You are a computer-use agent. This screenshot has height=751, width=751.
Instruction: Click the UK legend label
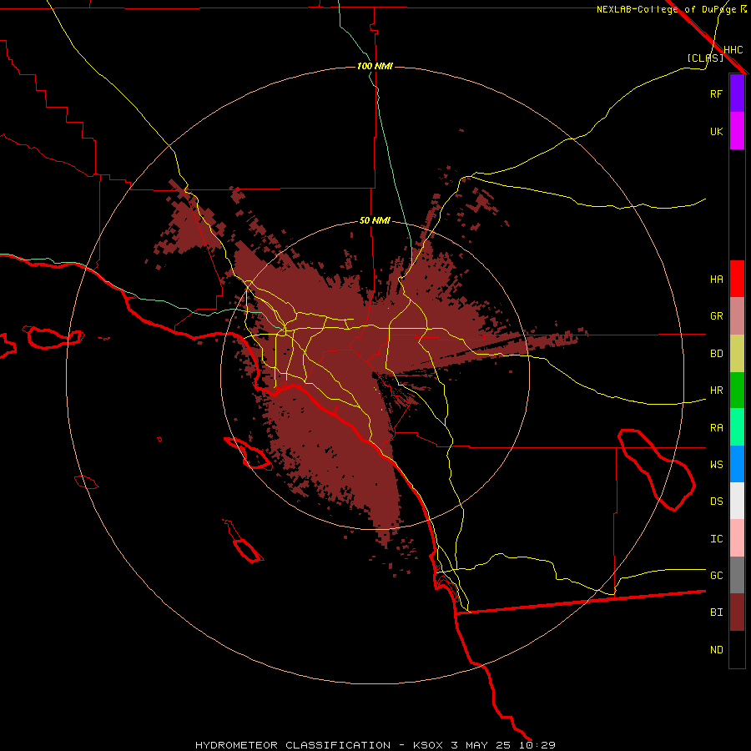point(716,131)
